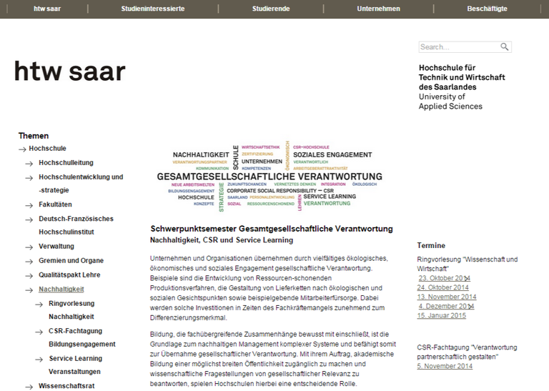Follow the 5. November 2014 link
549x391 pixels.
click(445, 366)
